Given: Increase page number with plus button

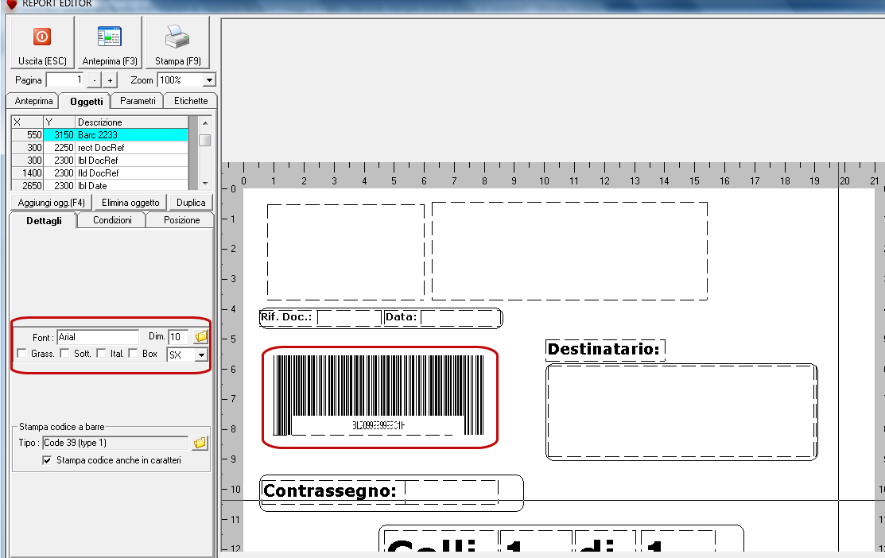Looking at the screenshot, I should [x=110, y=80].
